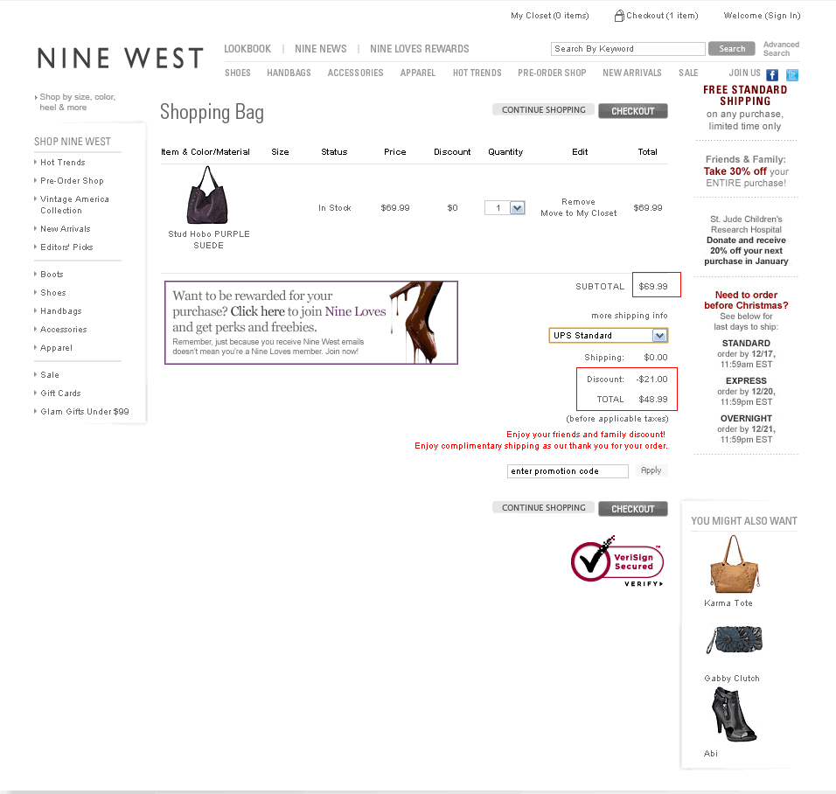This screenshot has width=836, height=794.
Task: Click the promotion code field
Action: point(568,470)
